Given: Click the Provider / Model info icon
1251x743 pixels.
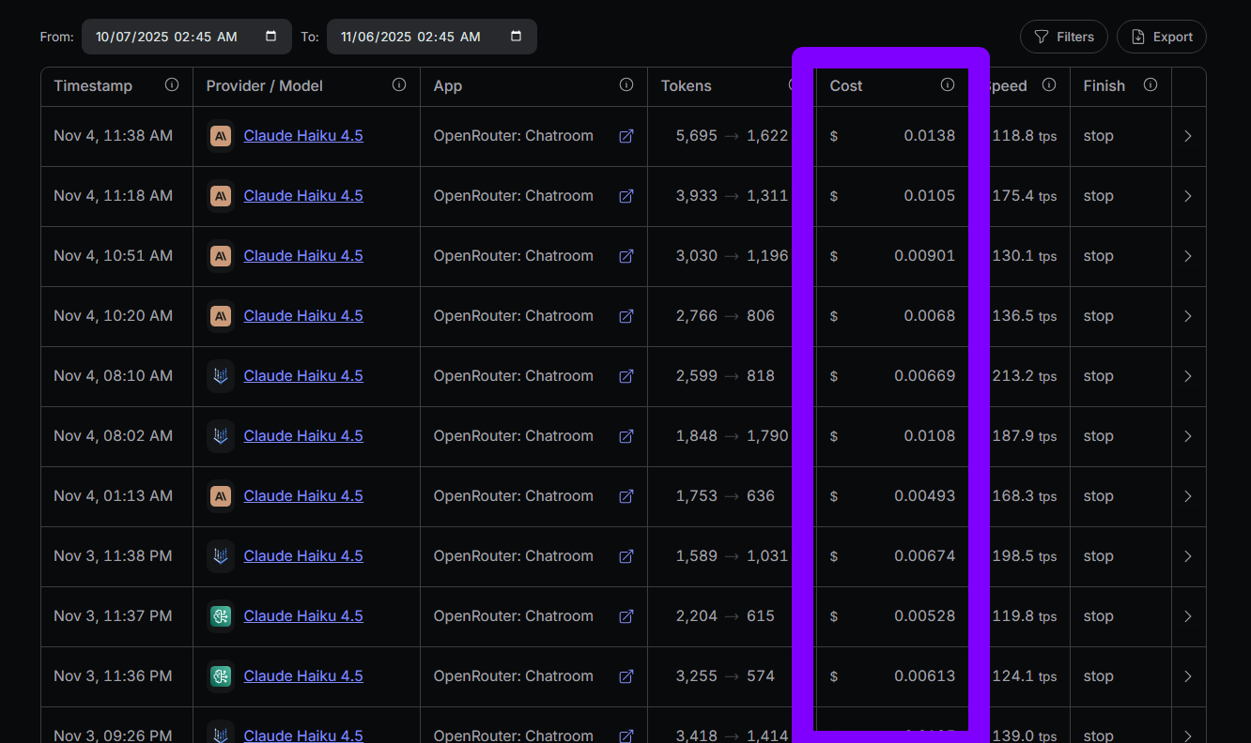Looking at the screenshot, I should 399,85.
